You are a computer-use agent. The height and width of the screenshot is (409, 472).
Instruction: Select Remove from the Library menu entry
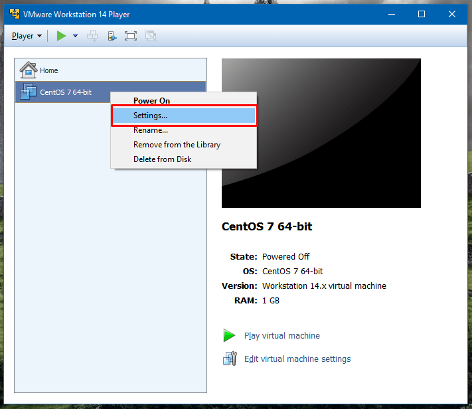coord(184,145)
